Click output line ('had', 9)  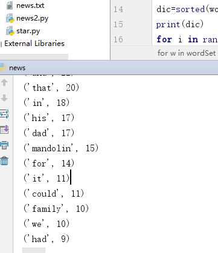(46, 239)
